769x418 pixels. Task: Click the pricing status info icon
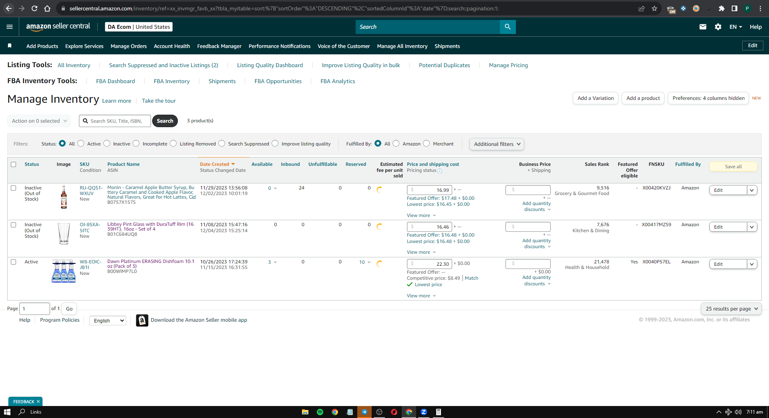[x=440, y=171]
